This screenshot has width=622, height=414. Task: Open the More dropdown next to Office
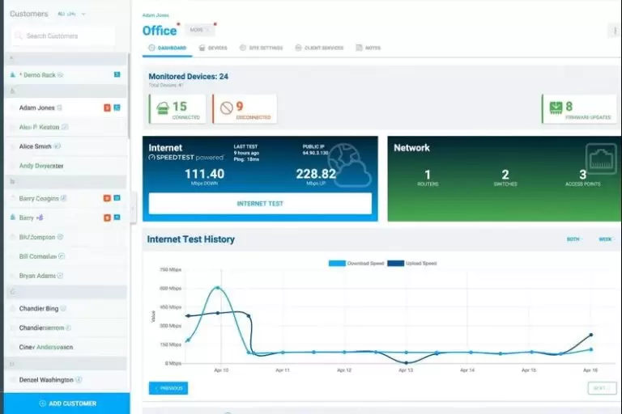(x=198, y=30)
